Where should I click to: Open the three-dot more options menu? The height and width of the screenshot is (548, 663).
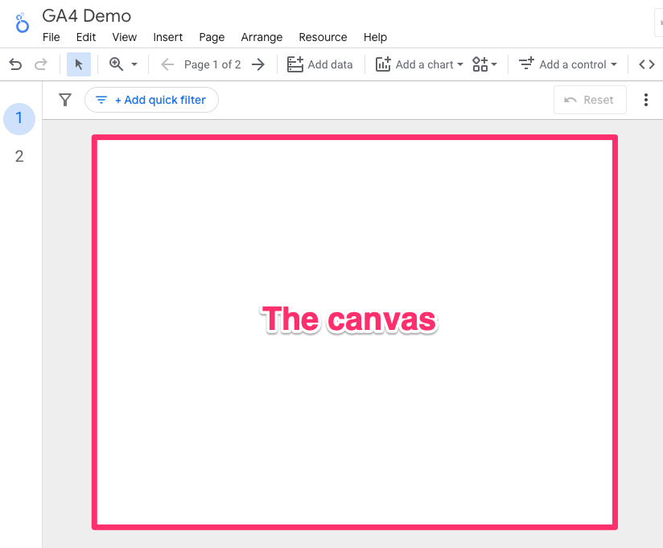[x=645, y=100]
